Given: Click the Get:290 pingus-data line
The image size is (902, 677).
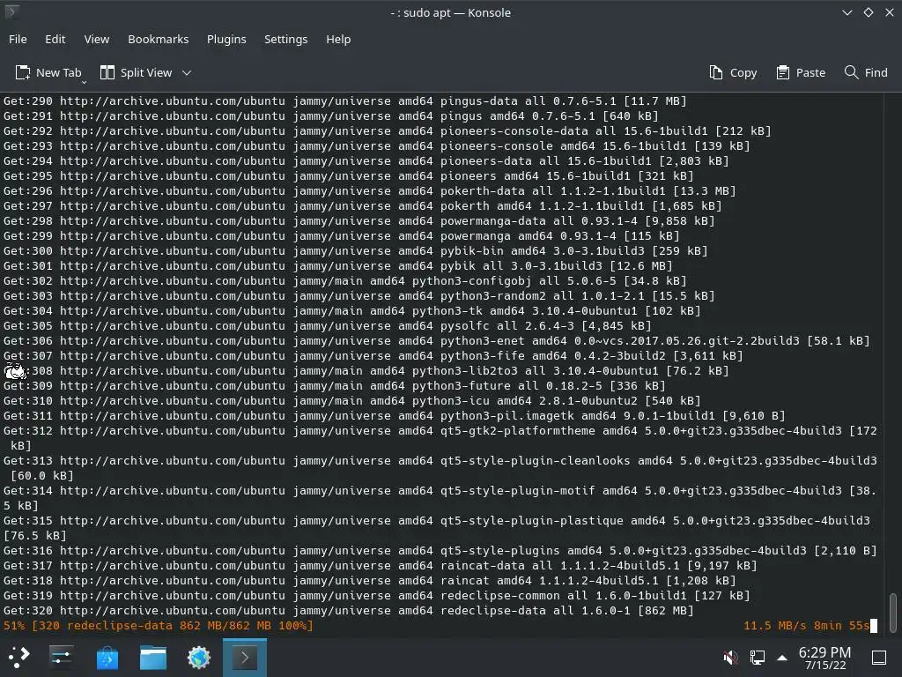Looking at the screenshot, I should click(x=344, y=101).
